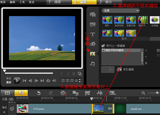Select the Title (T) library icon
The height and width of the screenshot is (115, 160).
[93, 34]
